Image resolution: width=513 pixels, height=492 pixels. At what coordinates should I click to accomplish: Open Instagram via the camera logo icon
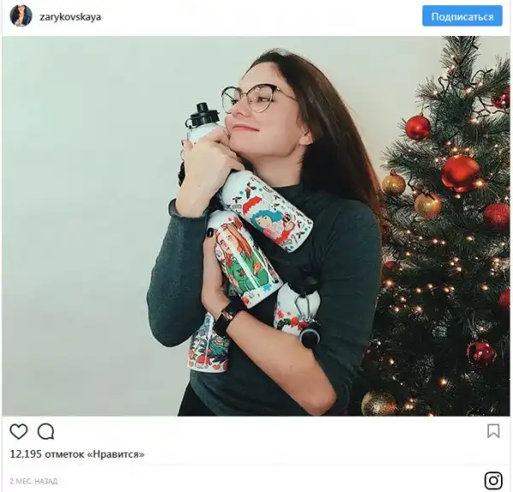pos(493,481)
